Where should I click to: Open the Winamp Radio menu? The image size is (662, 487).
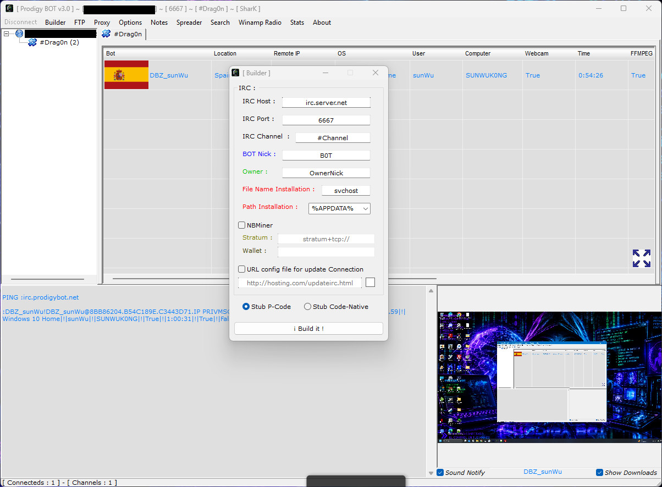tap(260, 23)
